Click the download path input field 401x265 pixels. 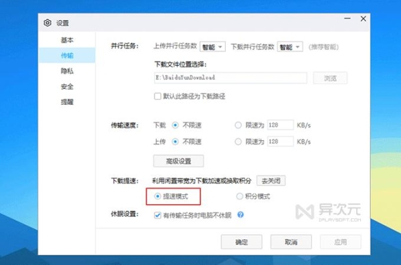pos(231,77)
